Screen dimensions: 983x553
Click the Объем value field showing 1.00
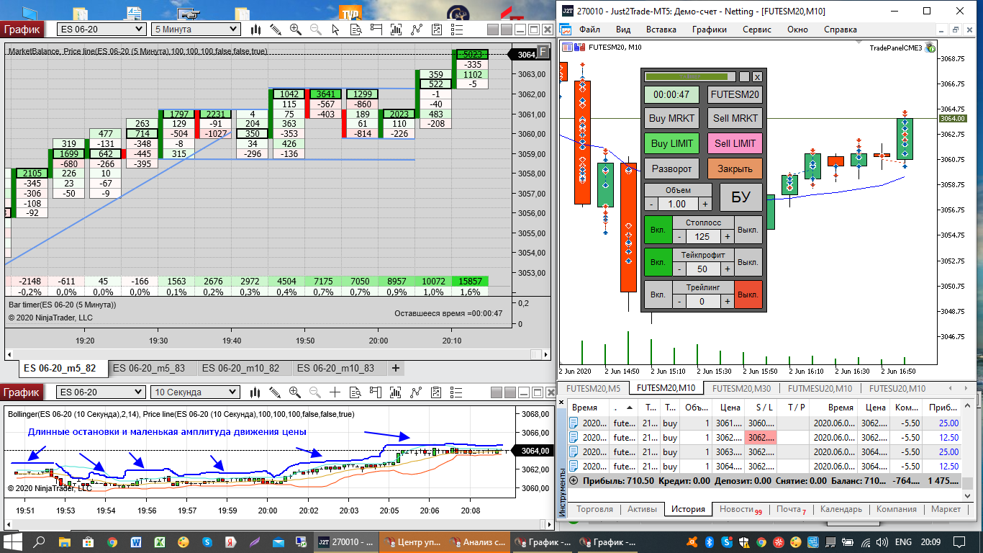click(x=678, y=204)
